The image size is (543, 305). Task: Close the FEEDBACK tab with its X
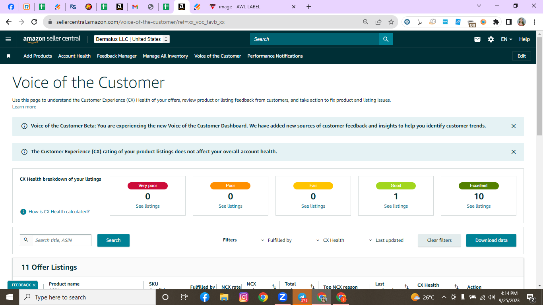pyautogui.click(x=34, y=285)
